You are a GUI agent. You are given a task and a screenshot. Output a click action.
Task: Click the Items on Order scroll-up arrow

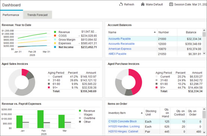204,109
